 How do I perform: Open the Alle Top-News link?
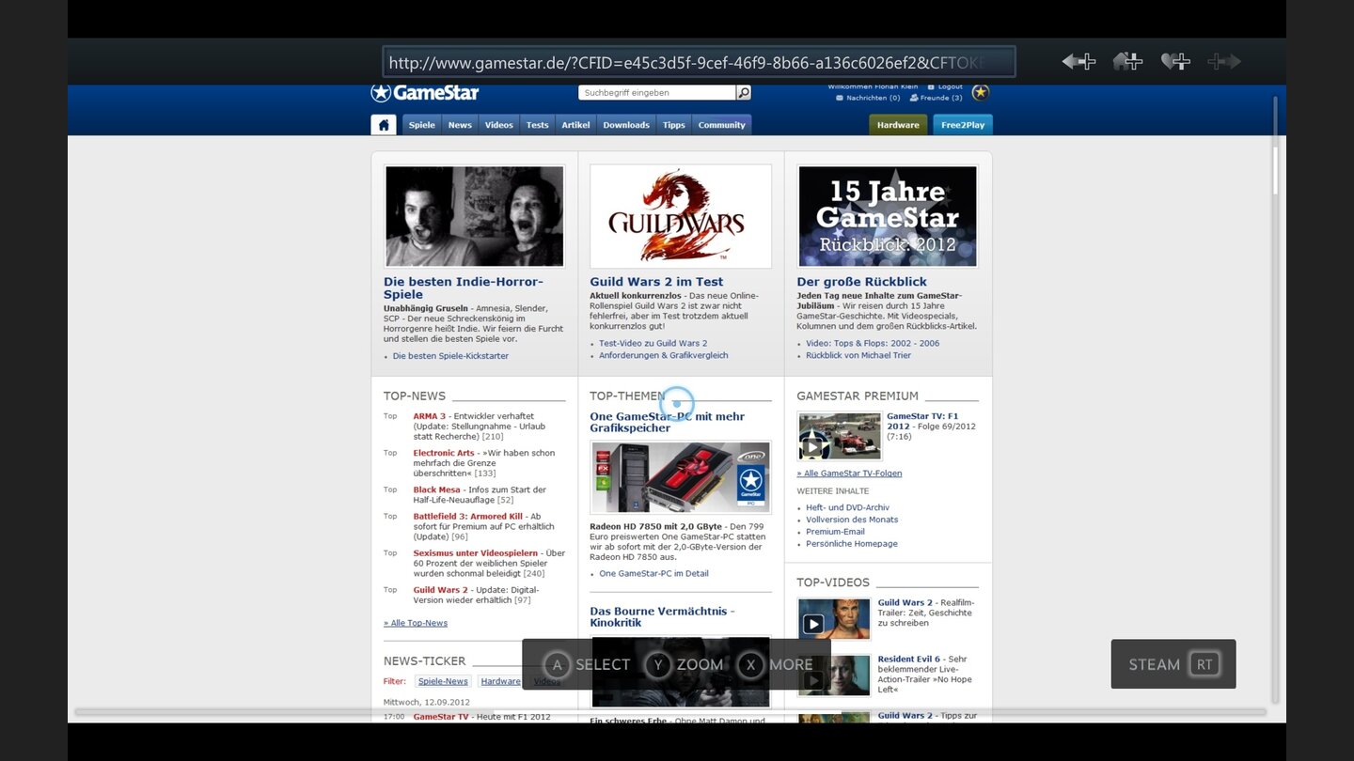(x=415, y=622)
